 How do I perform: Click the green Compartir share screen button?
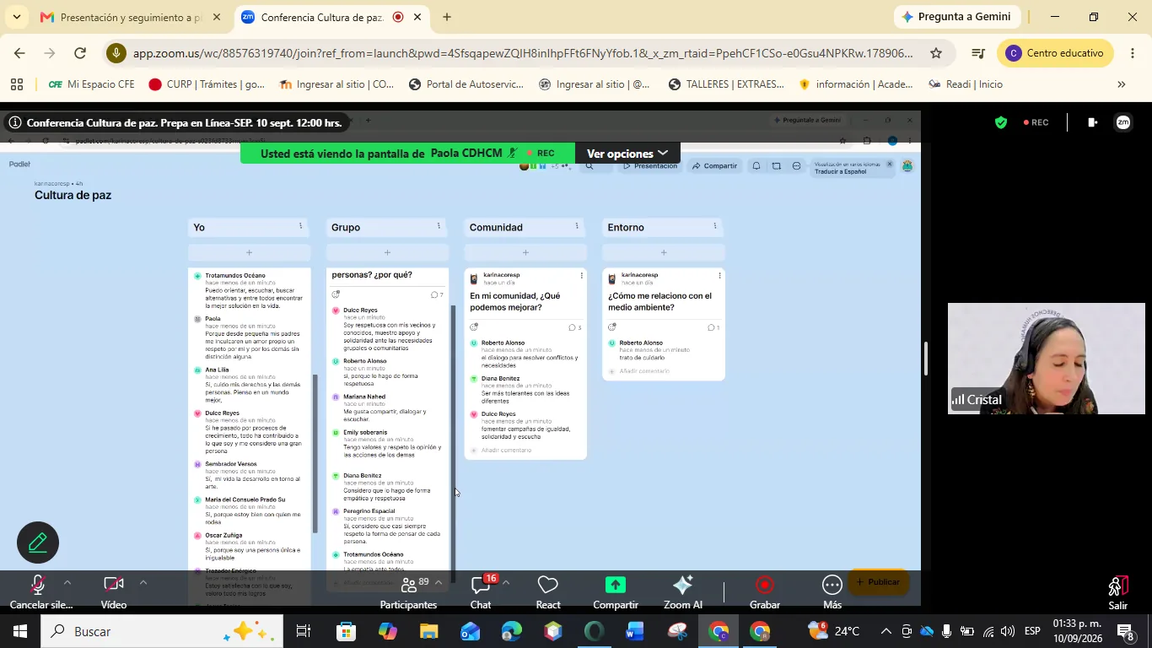615,591
